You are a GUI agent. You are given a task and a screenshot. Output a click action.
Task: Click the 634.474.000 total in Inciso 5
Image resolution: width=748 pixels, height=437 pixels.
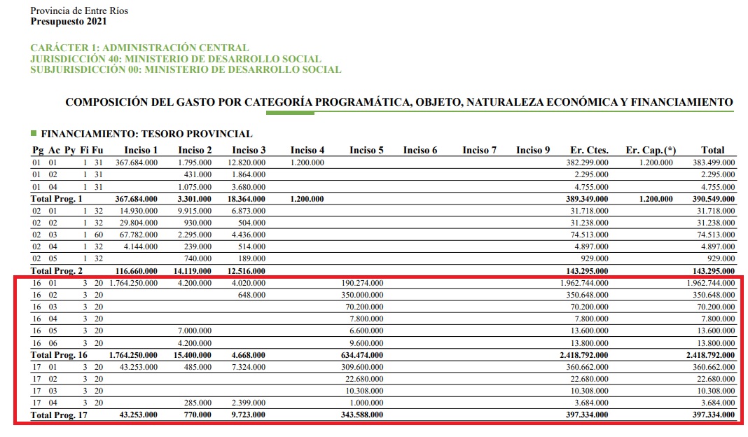[361, 355]
